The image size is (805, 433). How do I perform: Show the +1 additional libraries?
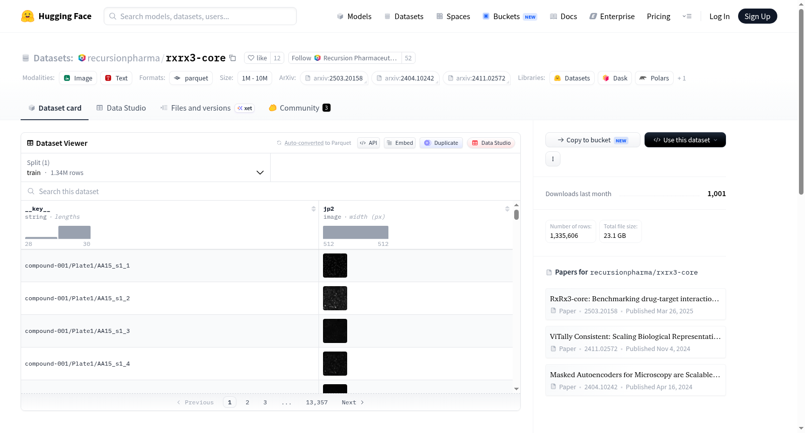[682, 78]
